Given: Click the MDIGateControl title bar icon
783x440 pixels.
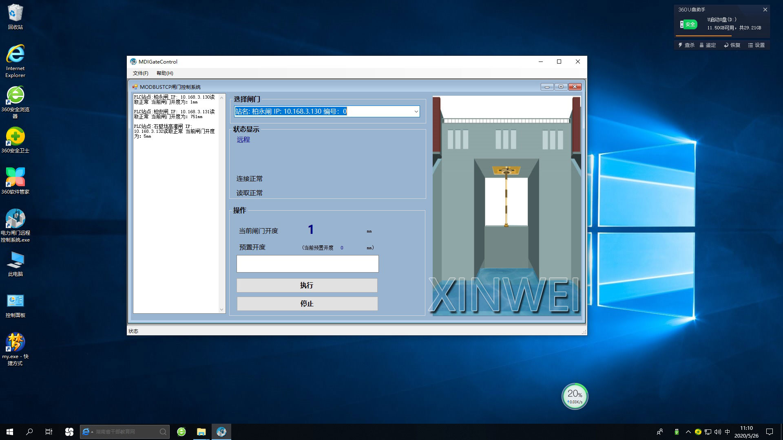Looking at the screenshot, I should [x=133, y=62].
